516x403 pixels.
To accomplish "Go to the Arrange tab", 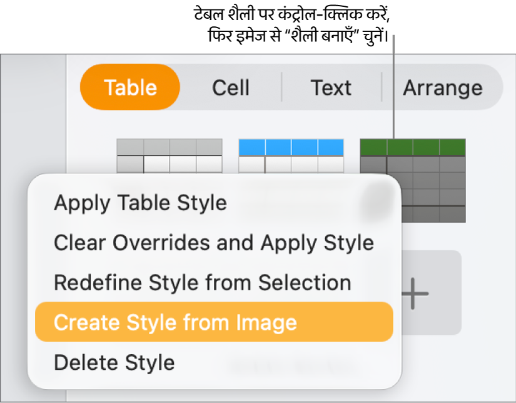I will point(442,88).
